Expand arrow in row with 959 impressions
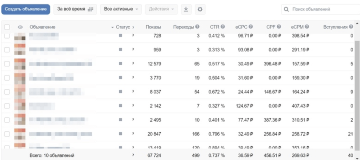Screen dimensions: 360x160 click(x=133, y=49)
